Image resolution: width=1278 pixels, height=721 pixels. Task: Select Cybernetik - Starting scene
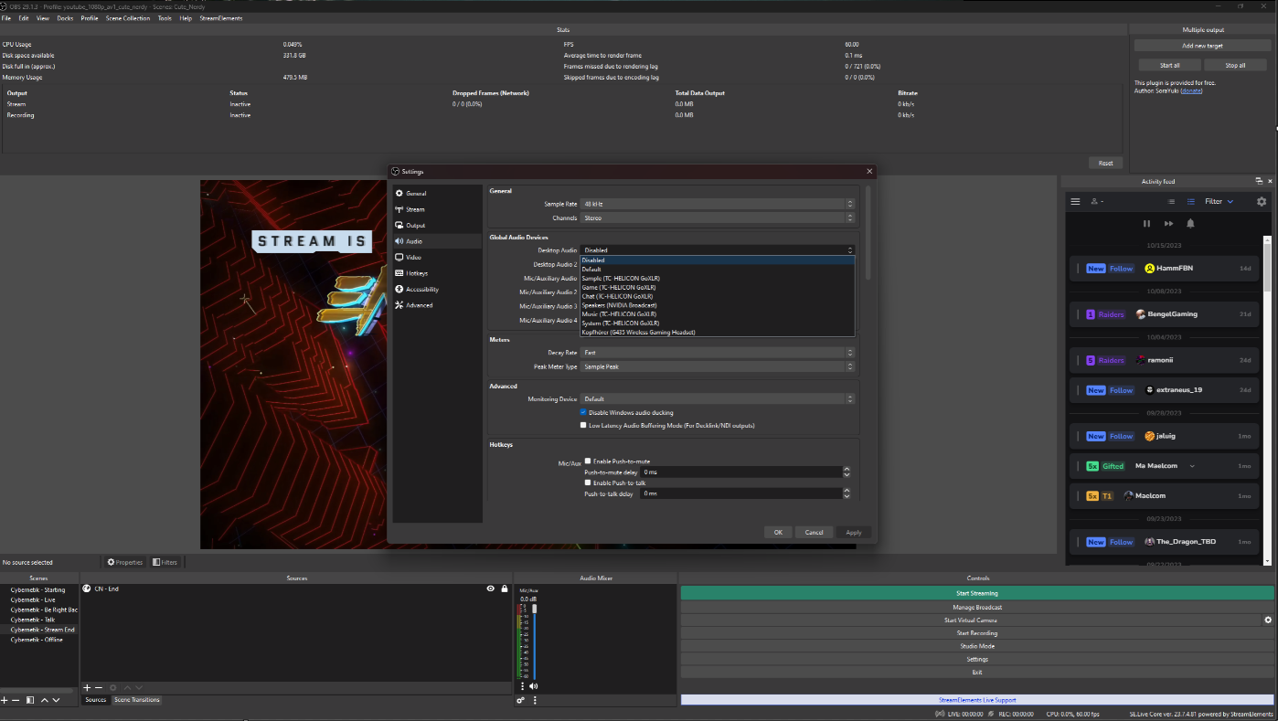click(x=38, y=589)
